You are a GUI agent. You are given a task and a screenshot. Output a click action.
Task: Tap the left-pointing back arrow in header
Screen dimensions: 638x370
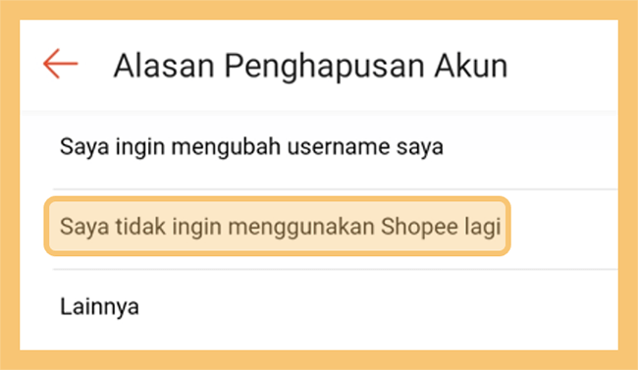[x=60, y=64]
